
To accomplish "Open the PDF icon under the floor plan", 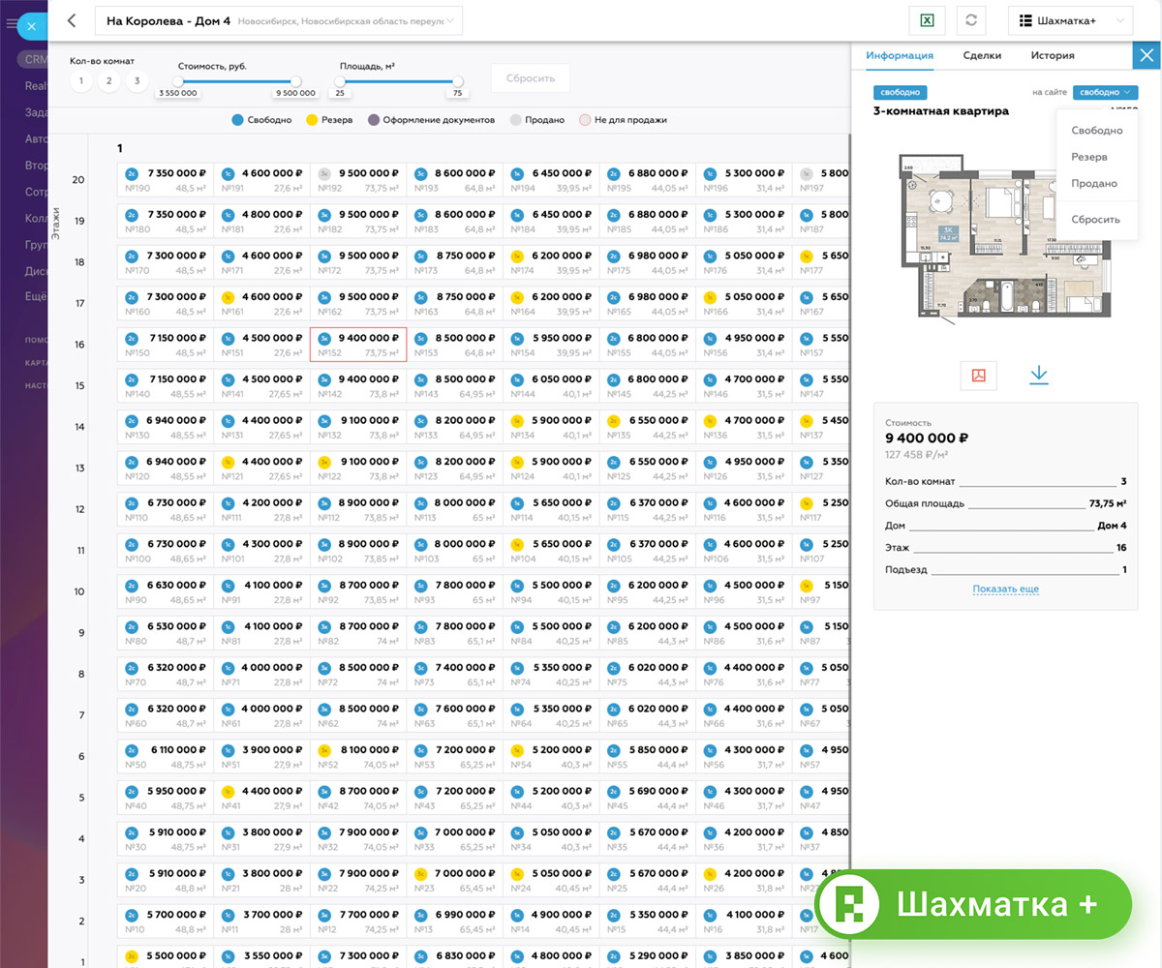I will (978, 376).
